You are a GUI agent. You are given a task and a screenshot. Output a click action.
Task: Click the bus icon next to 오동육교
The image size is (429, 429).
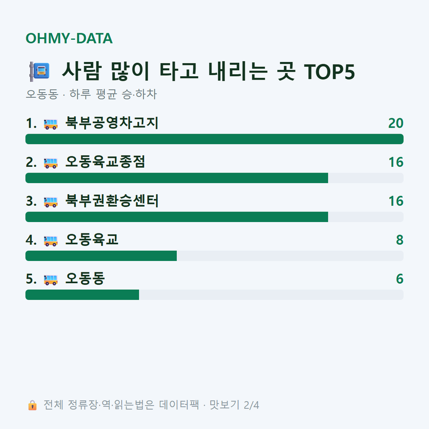51,241
